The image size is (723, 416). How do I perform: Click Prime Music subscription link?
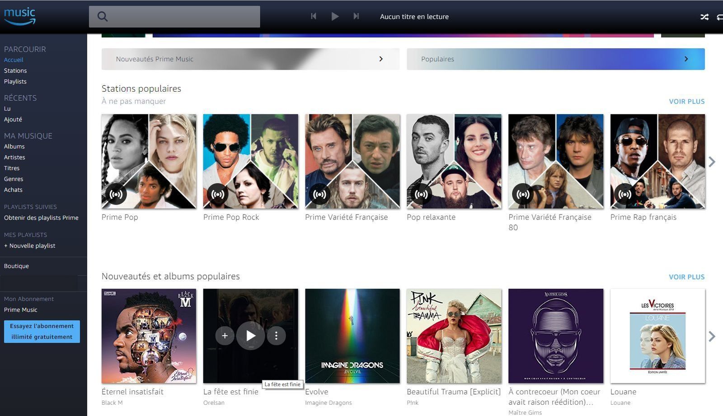point(20,310)
